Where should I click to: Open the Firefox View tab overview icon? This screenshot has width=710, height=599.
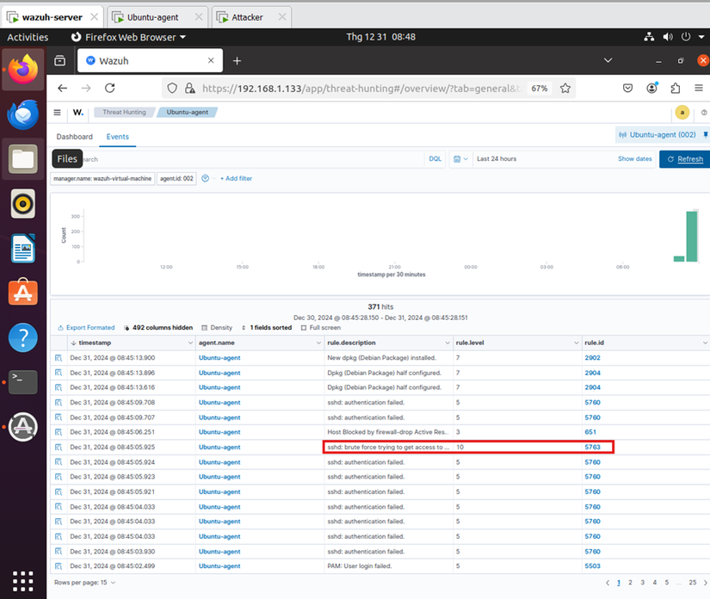tap(59, 60)
